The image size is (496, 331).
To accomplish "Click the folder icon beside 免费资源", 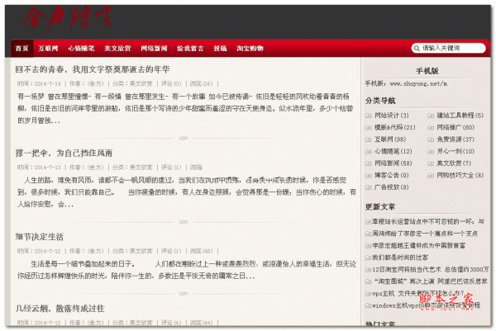I will coord(431,139).
